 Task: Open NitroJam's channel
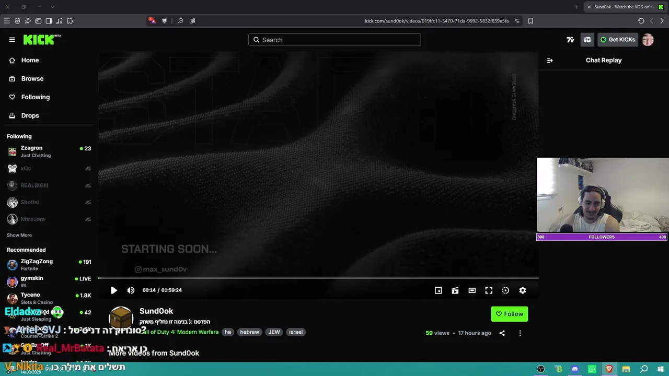click(50, 219)
